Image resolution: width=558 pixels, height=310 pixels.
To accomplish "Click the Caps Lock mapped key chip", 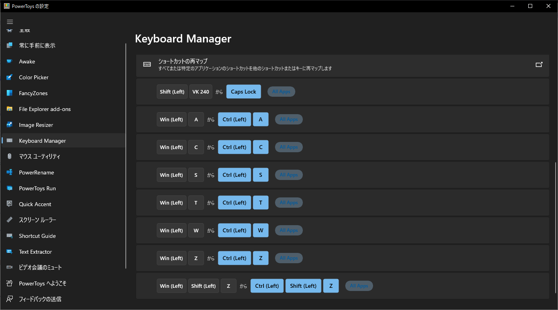I will click(244, 92).
